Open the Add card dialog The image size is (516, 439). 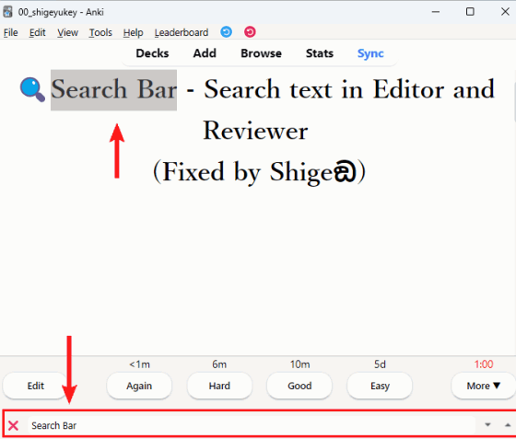(205, 53)
